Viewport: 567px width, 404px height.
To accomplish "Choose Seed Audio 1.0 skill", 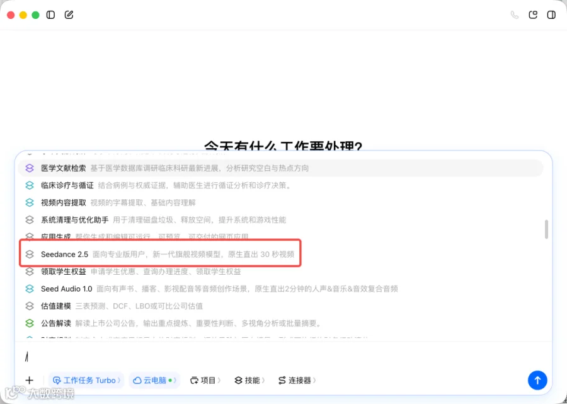I will [x=280, y=289].
